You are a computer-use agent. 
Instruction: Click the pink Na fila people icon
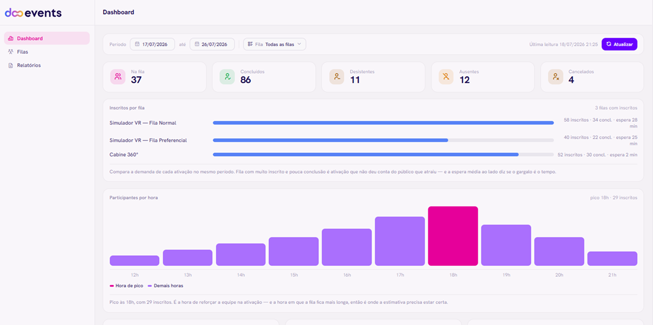tap(118, 77)
